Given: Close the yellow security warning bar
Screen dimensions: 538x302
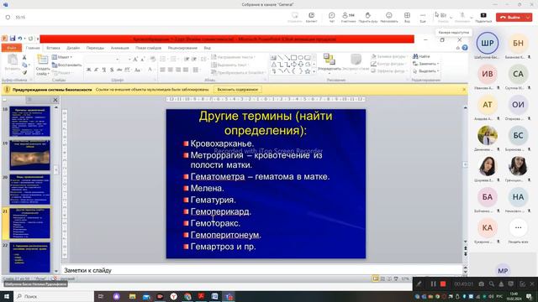Looking at the screenshot, I should (464, 90).
